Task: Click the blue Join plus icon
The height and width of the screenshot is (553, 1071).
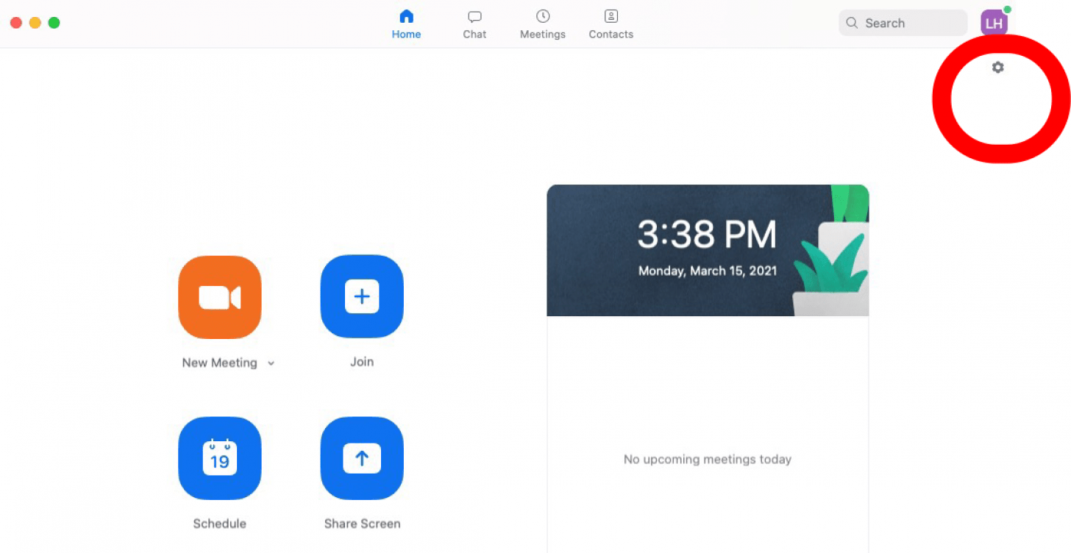Action: [x=362, y=296]
